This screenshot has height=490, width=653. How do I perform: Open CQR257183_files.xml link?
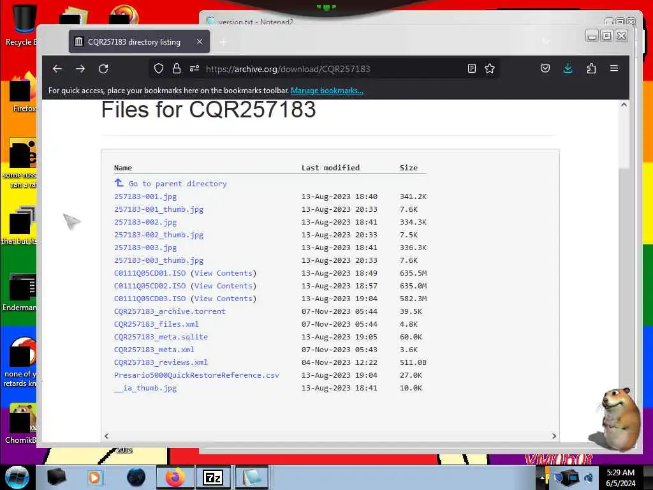pyautogui.click(x=157, y=324)
